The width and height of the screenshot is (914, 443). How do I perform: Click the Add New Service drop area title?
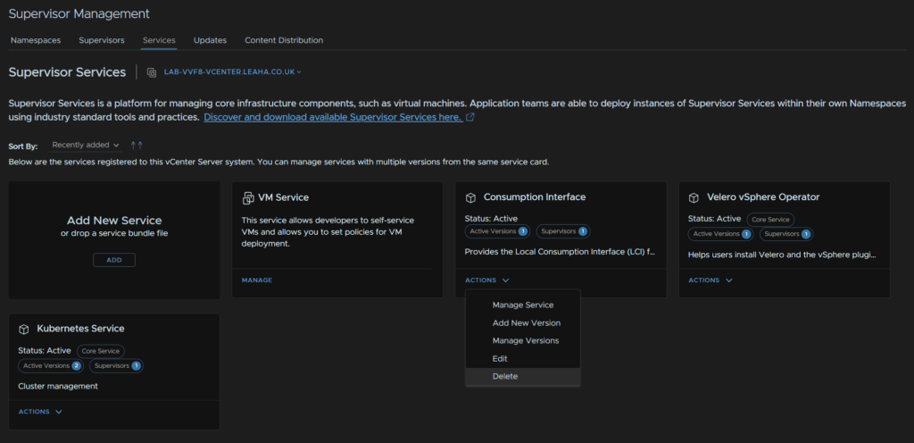tap(114, 221)
